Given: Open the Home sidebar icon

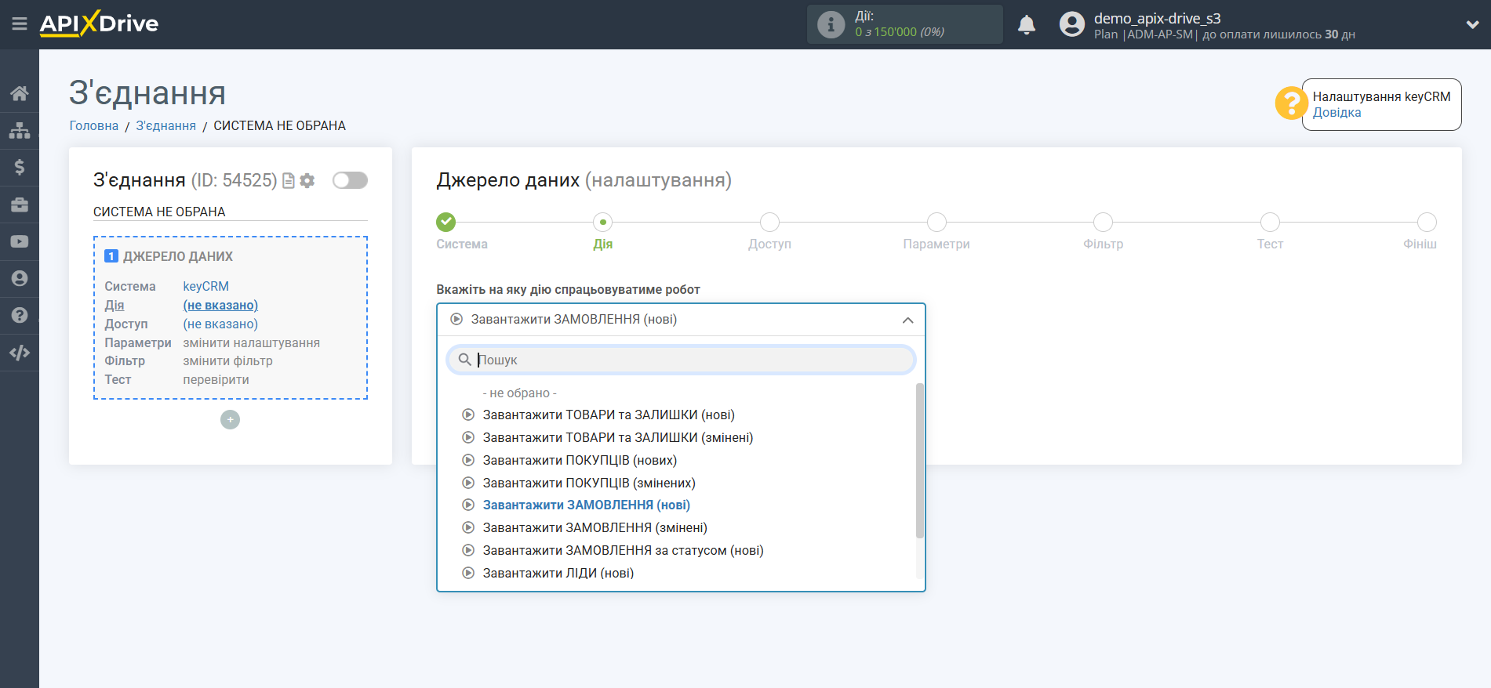Looking at the screenshot, I should (x=20, y=93).
